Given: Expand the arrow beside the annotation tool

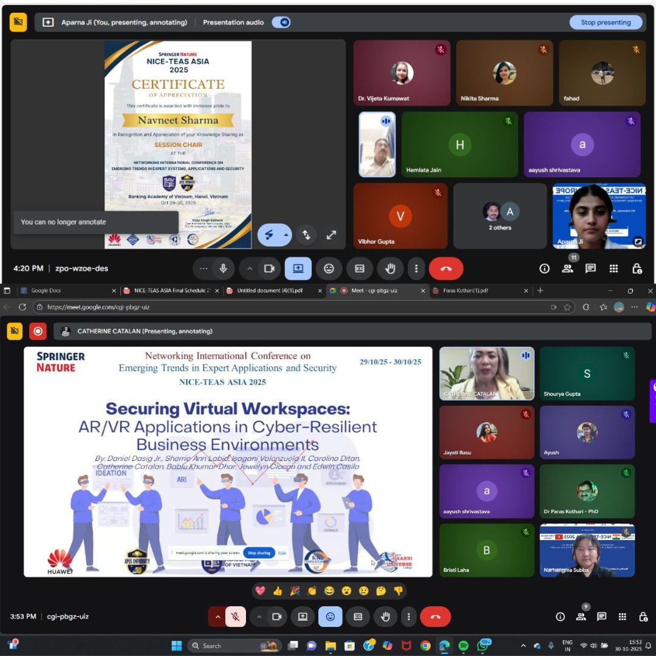Looking at the screenshot, I should [x=285, y=235].
